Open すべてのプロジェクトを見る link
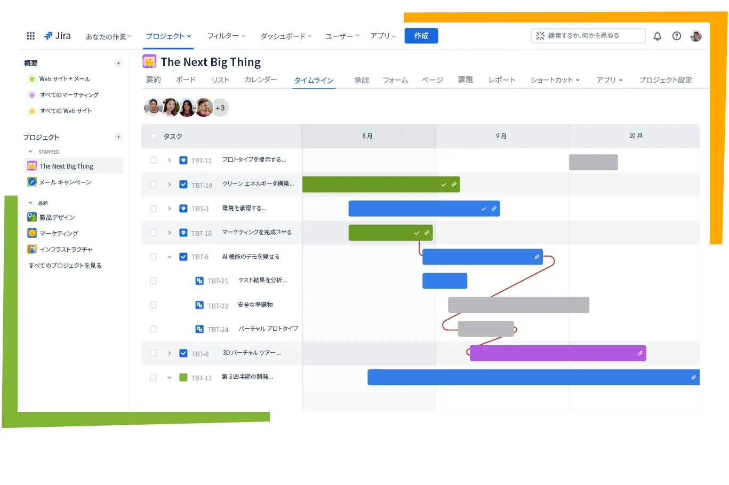The height and width of the screenshot is (485, 729). click(65, 265)
